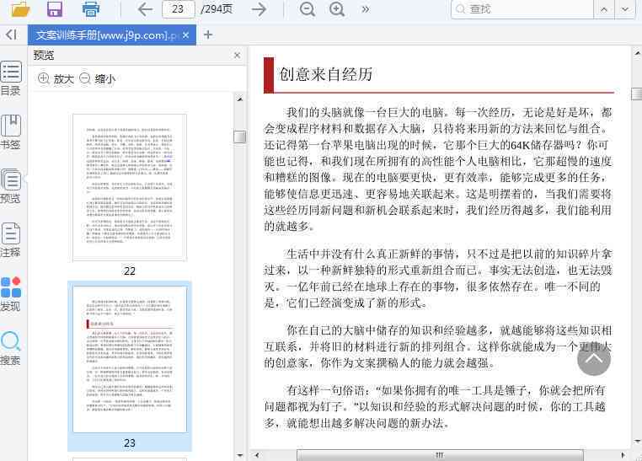Click thumbnail panel scroll up arrow
The image size is (642, 461).
tap(240, 99)
